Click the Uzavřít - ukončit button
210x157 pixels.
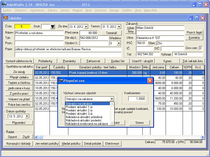pos(142,61)
